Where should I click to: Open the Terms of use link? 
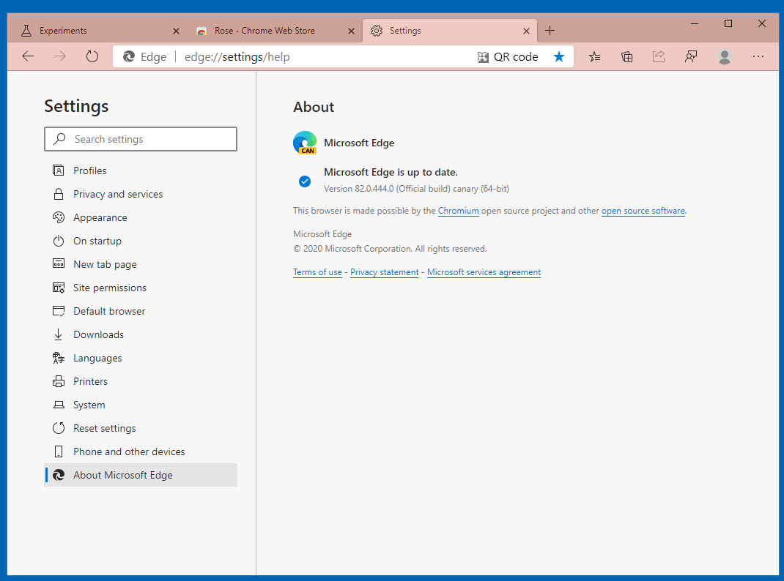[317, 272]
